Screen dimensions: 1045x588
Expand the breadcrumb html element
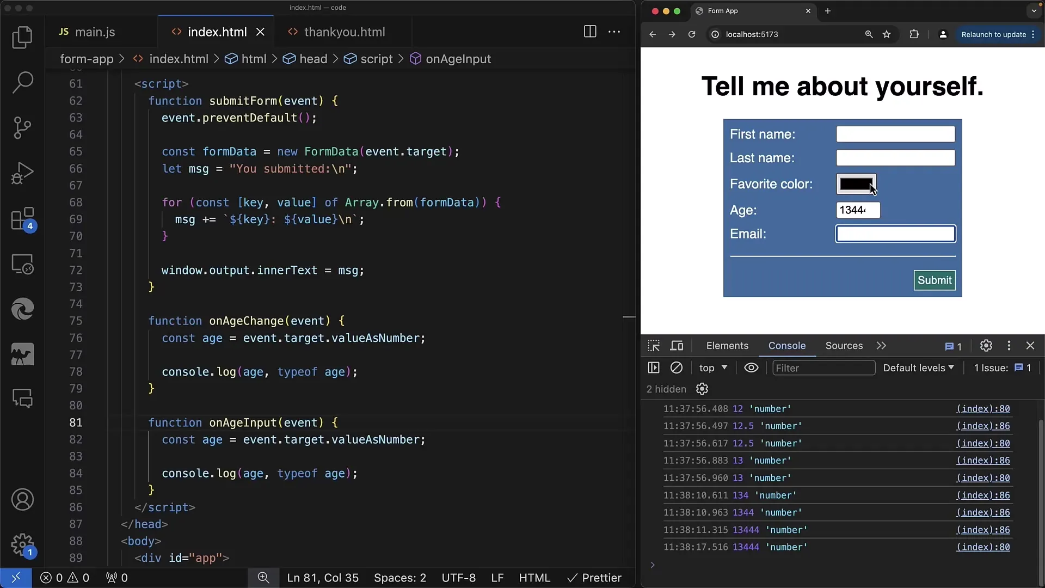(253, 58)
